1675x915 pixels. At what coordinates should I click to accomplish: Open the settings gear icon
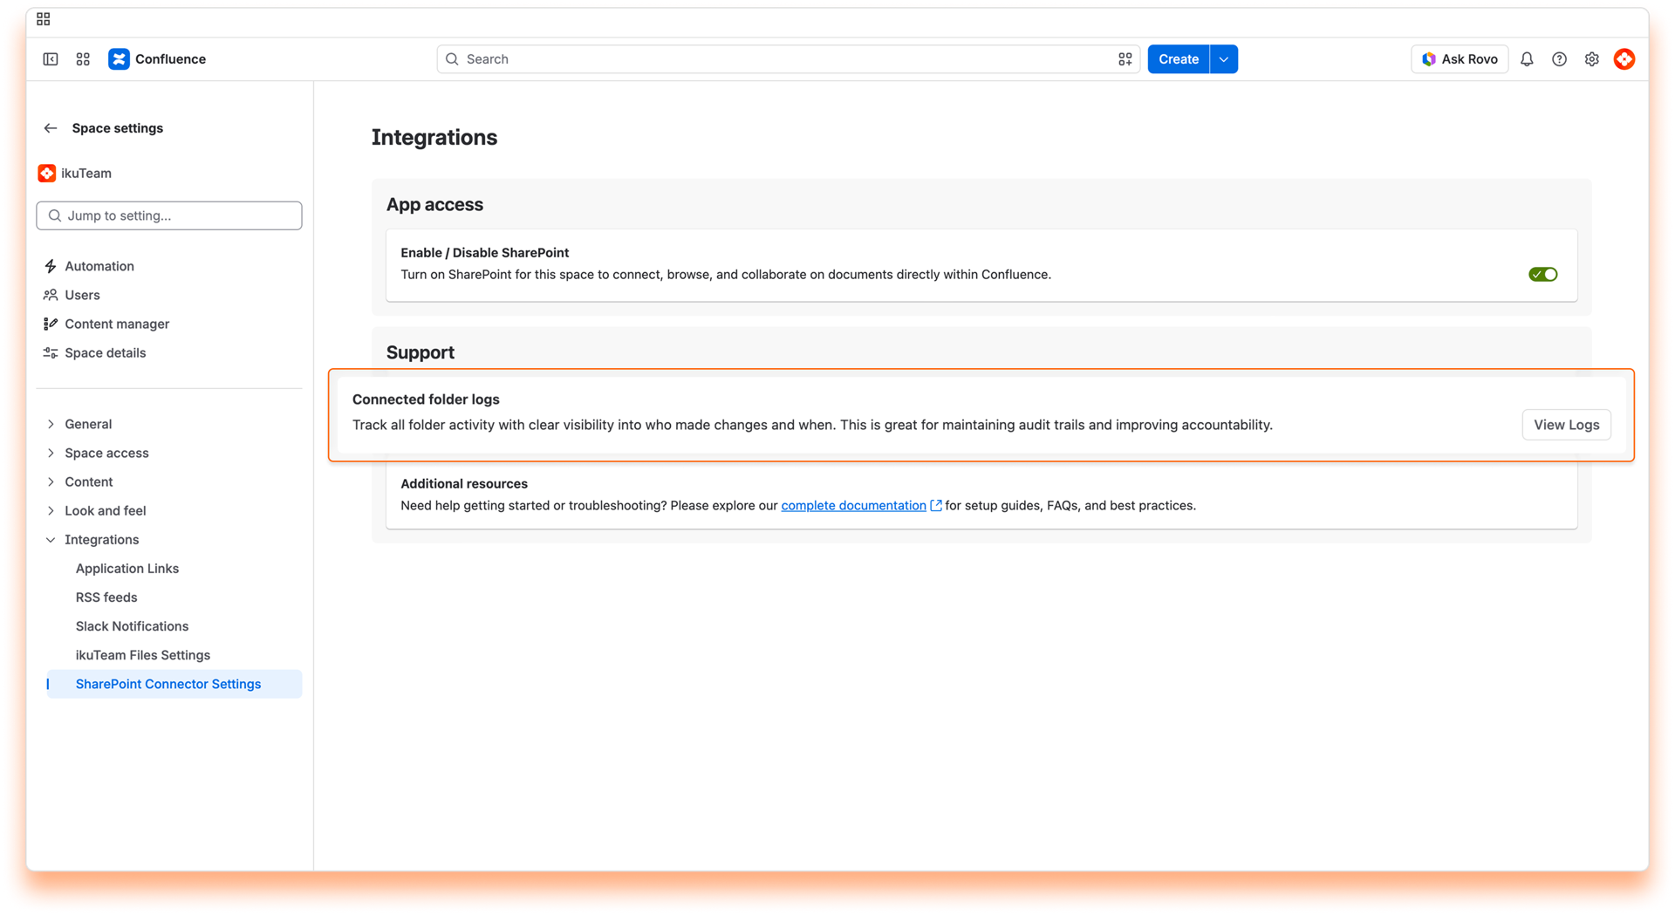click(1591, 59)
